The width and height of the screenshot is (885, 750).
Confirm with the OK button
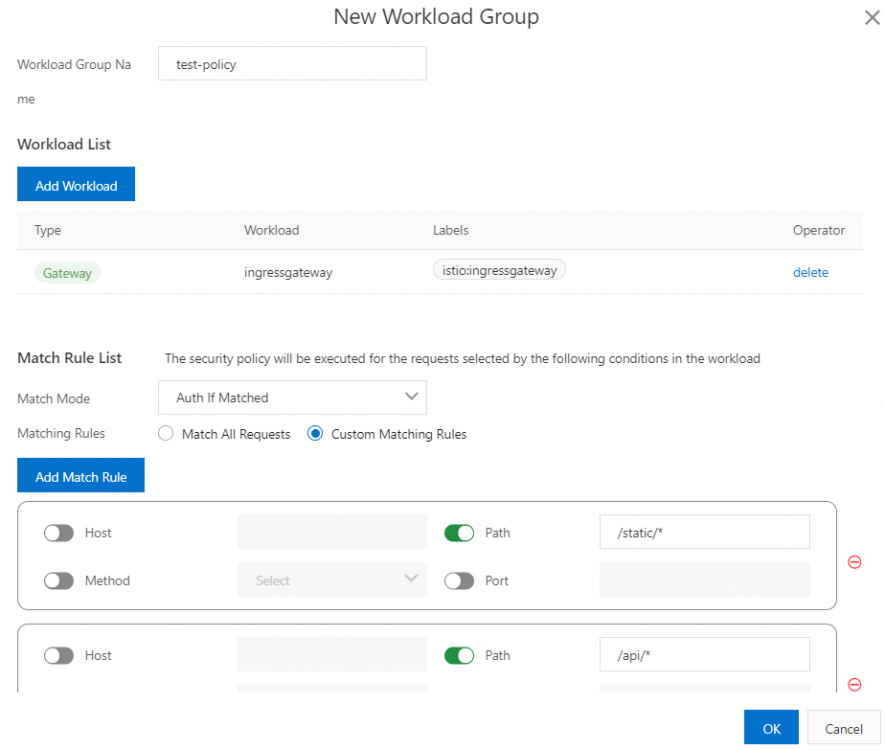(x=771, y=729)
